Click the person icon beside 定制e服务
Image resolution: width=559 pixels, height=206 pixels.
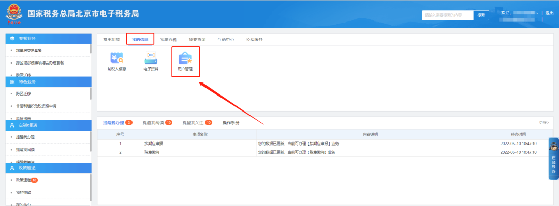point(12,125)
